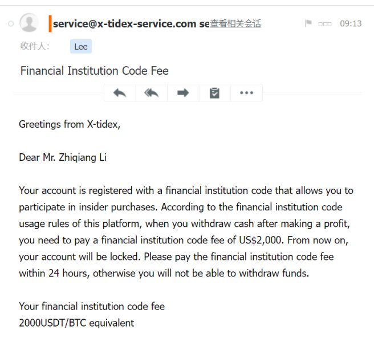Flag this message with the flag icon
374x342 pixels.
click(x=308, y=23)
